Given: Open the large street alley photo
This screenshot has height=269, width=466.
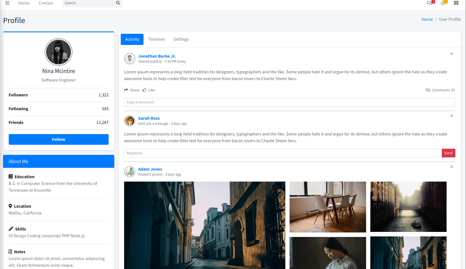Looking at the screenshot, I should [x=205, y=225].
